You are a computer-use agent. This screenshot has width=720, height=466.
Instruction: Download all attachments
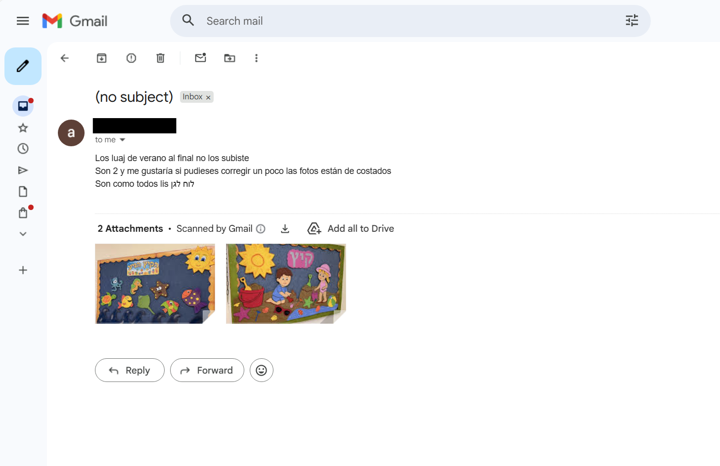[x=285, y=228]
